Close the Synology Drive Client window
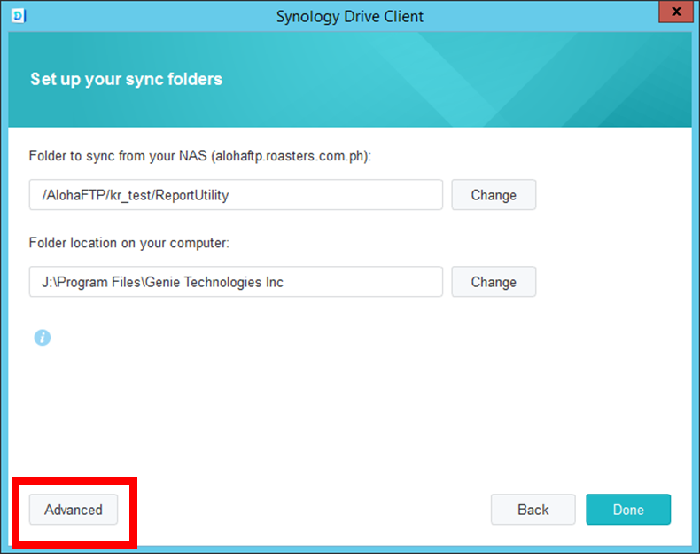 pyautogui.click(x=676, y=12)
